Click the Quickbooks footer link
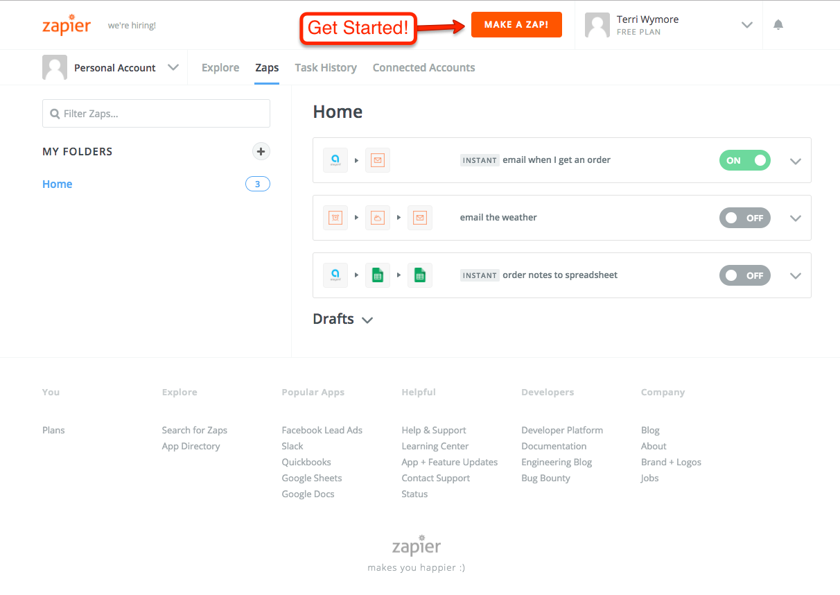The image size is (840, 595). [x=306, y=462]
